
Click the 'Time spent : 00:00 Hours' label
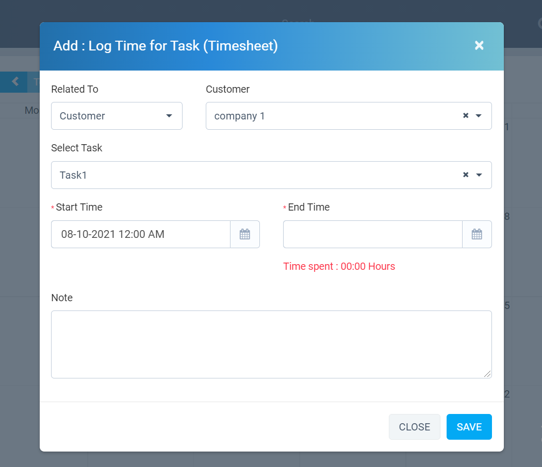click(x=339, y=266)
